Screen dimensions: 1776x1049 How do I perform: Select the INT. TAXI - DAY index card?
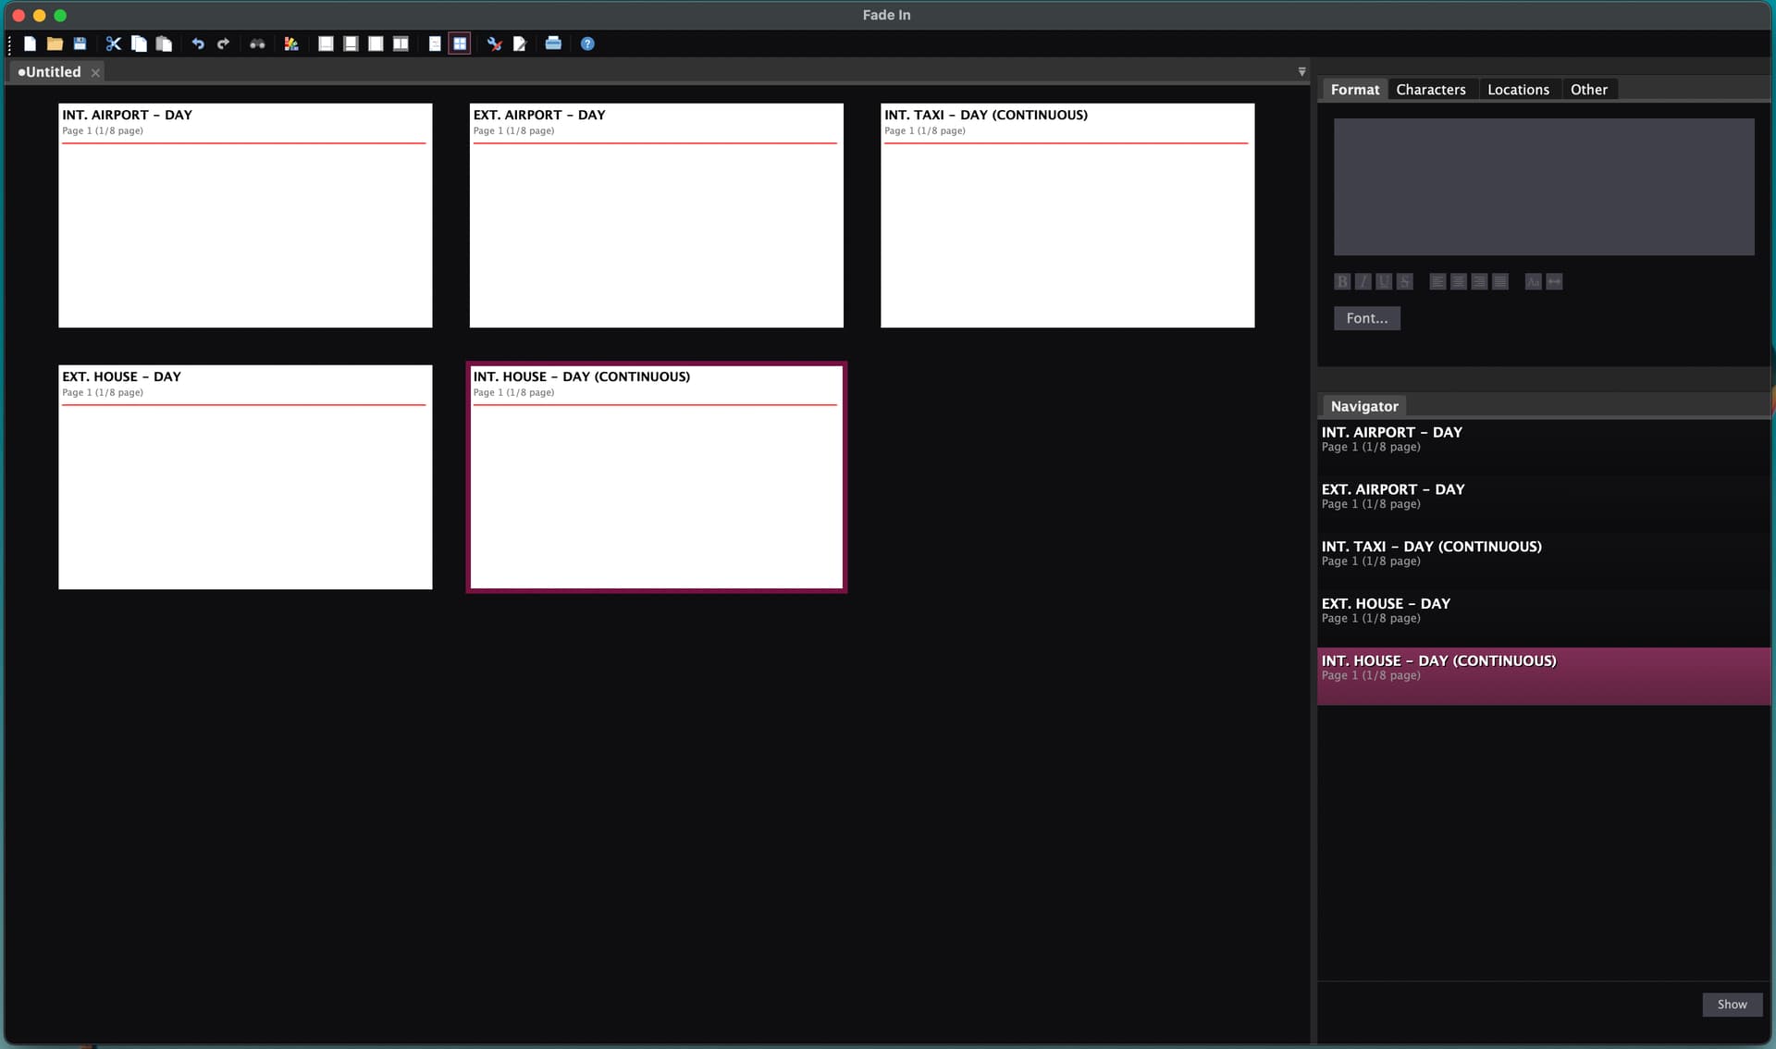click(x=1067, y=215)
